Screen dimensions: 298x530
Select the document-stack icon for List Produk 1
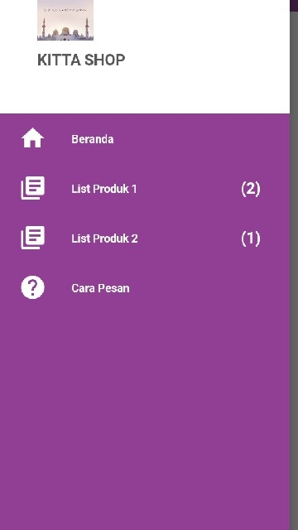[x=33, y=188]
